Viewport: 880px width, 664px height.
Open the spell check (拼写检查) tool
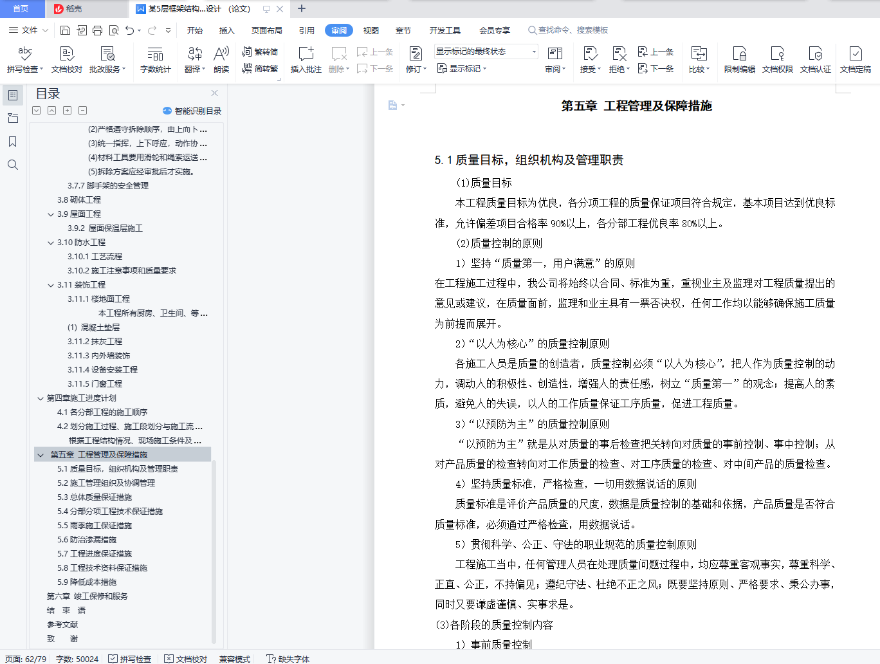(24, 59)
